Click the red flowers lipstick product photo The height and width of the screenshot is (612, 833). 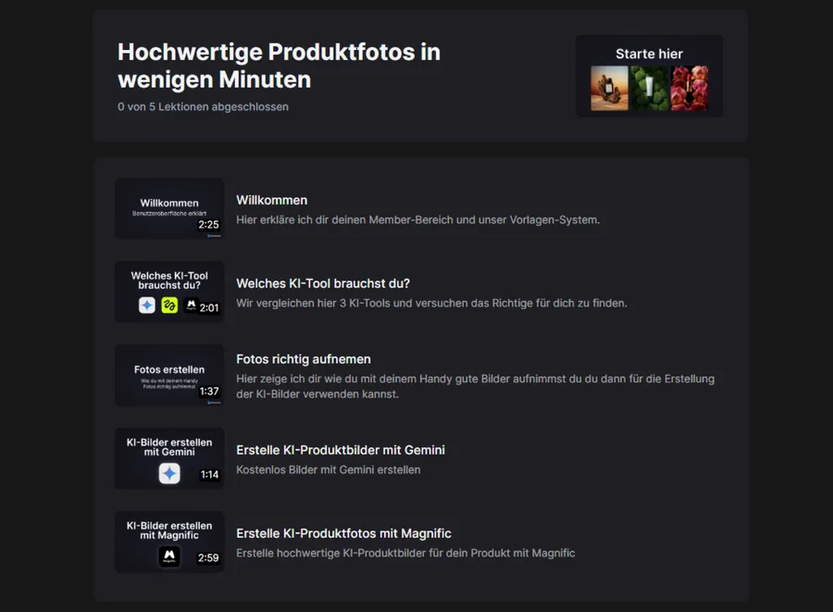689,88
